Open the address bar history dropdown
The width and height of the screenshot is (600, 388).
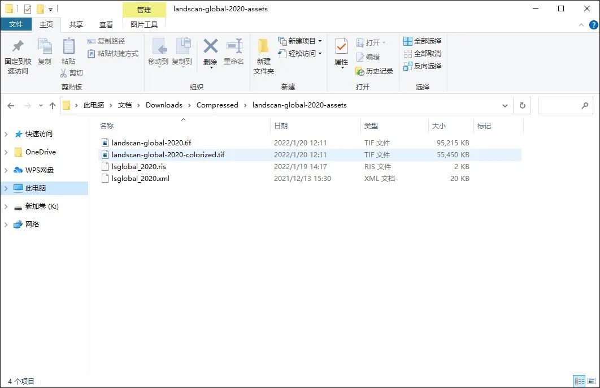pos(505,106)
